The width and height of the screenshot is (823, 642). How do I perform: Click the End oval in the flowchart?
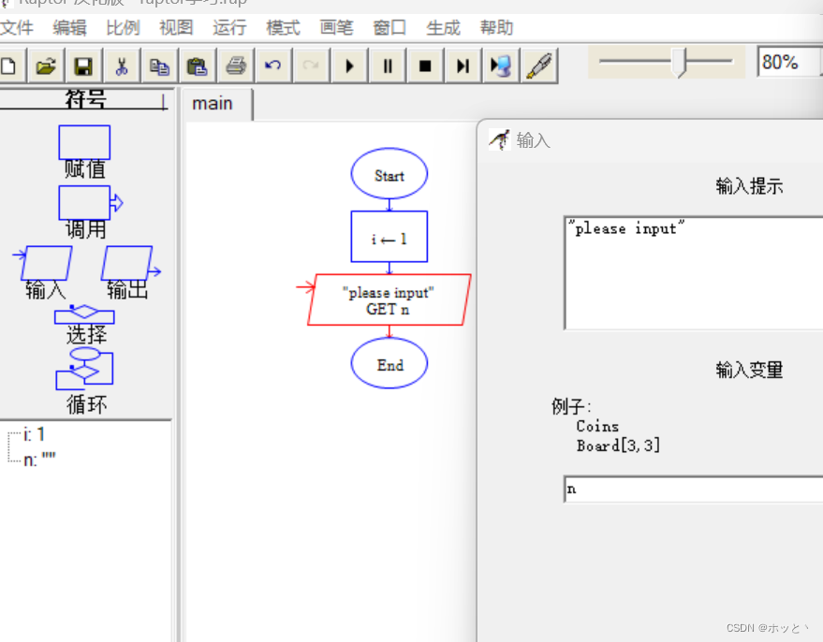tap(389, 363)
